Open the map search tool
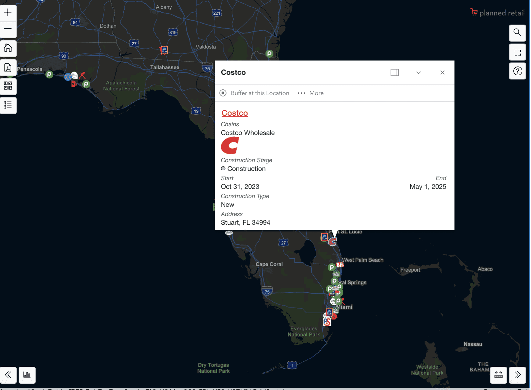Image resolution: width=531 pixels, height=390 pixels. (x=517, y=33)
